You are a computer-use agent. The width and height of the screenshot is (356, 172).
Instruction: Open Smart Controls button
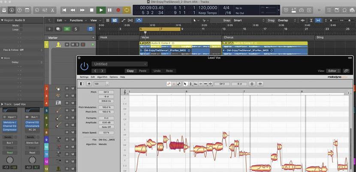pos(37,10)
